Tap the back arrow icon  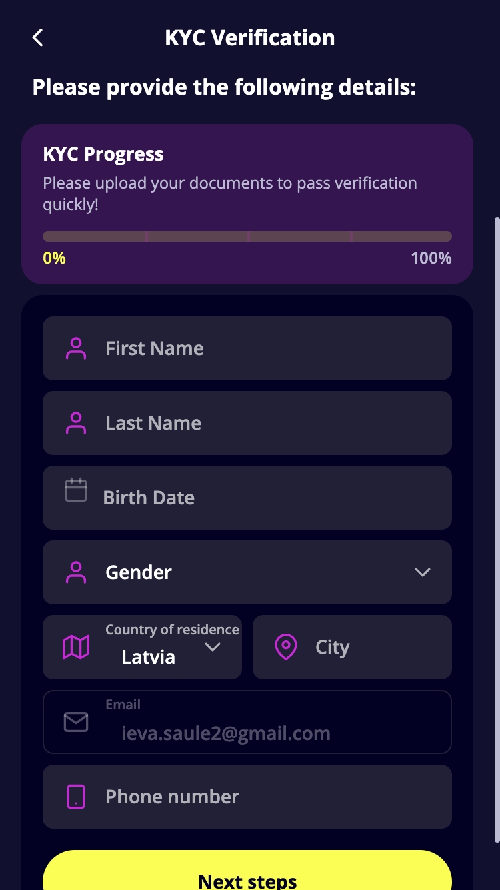click(38, 38)
